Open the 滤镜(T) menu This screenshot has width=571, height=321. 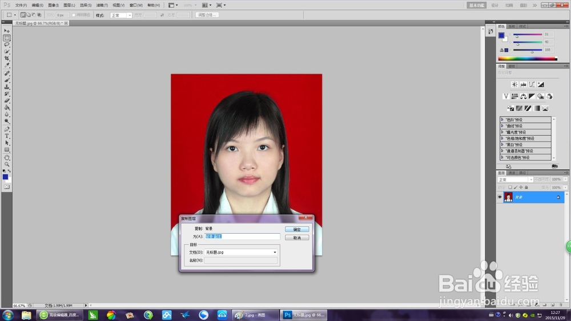pos(102,5)
